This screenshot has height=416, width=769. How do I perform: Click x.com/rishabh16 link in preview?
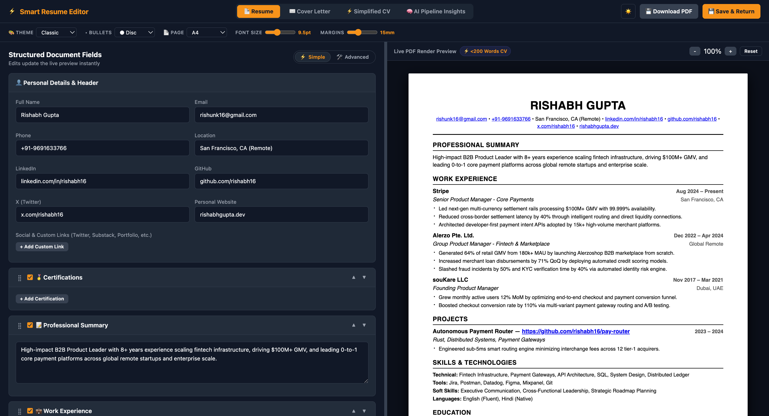pyautogui.click(x=556, y=126)
